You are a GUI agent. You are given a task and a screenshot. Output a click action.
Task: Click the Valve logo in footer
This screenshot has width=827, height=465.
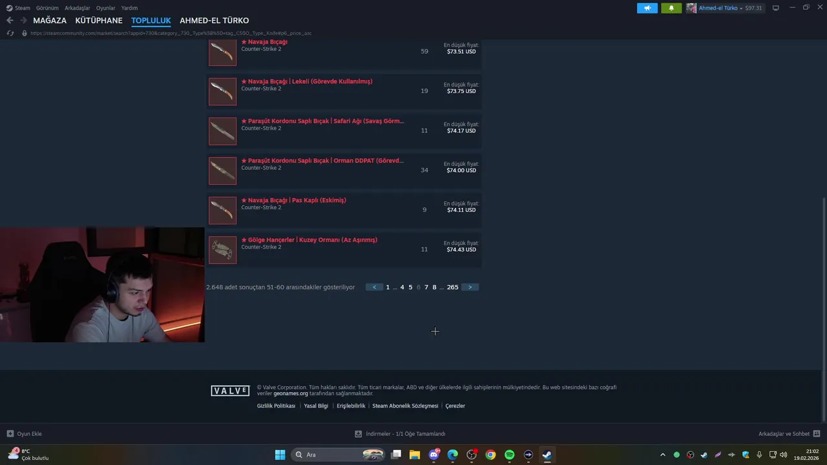point(230,391)
